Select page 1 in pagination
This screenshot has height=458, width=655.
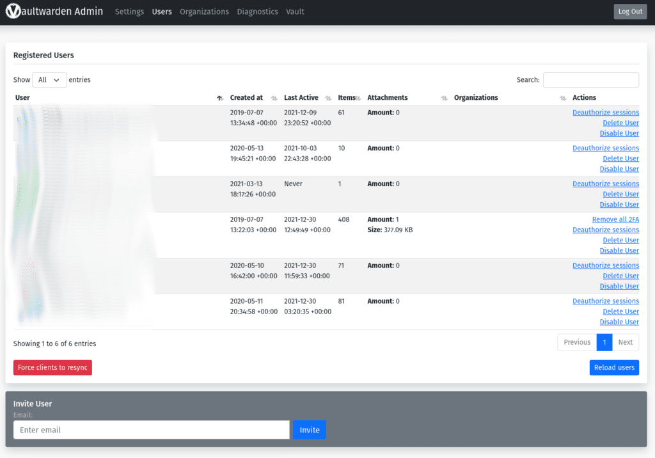604,342
